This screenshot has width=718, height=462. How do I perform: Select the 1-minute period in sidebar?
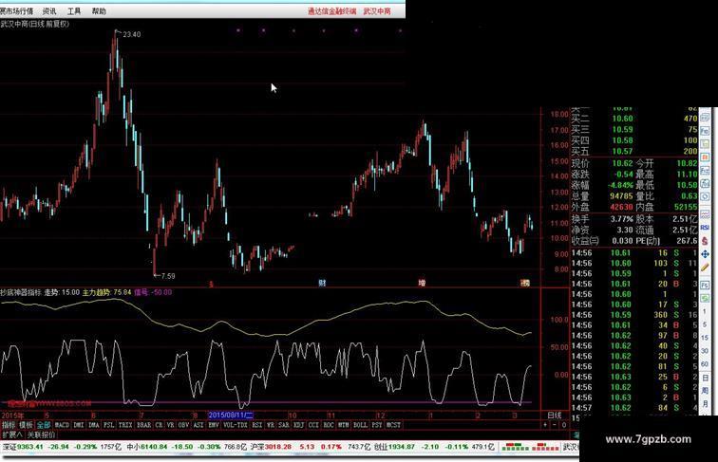(x=705, y=310)
